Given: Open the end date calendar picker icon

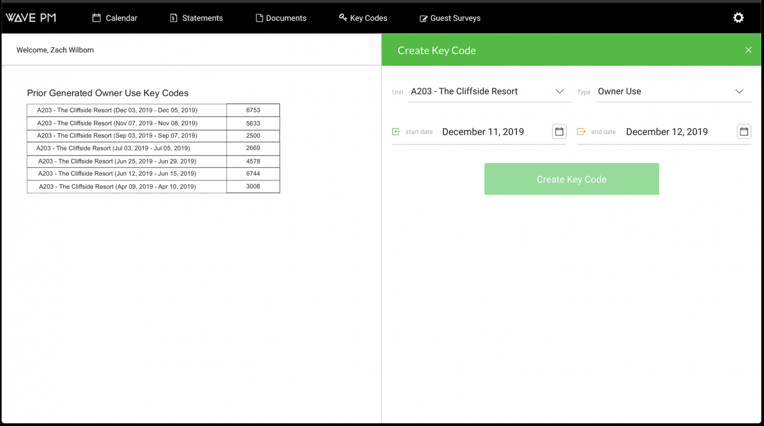Looking at the screenshot, I should click(x=744, y=131).
